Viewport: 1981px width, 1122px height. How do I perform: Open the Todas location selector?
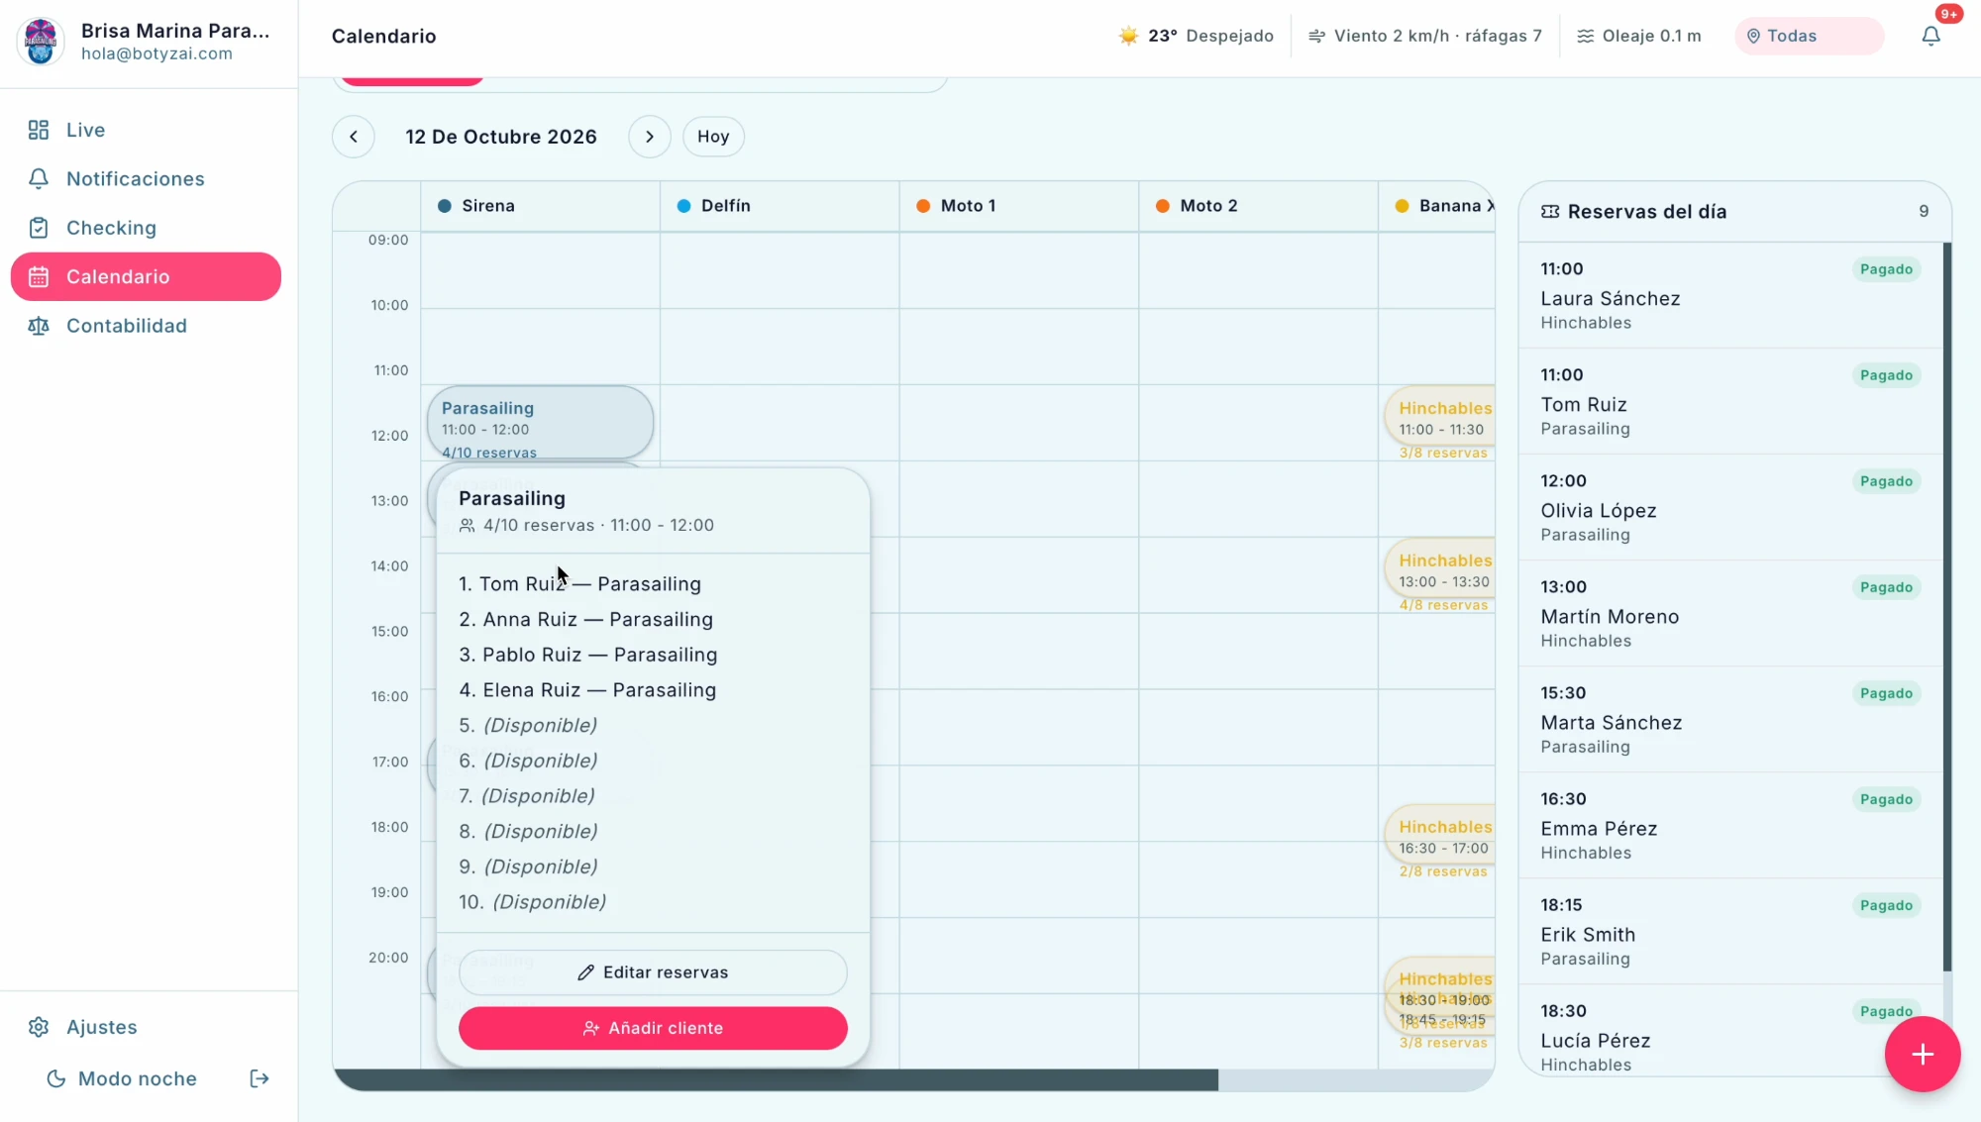click(1809, 37)
